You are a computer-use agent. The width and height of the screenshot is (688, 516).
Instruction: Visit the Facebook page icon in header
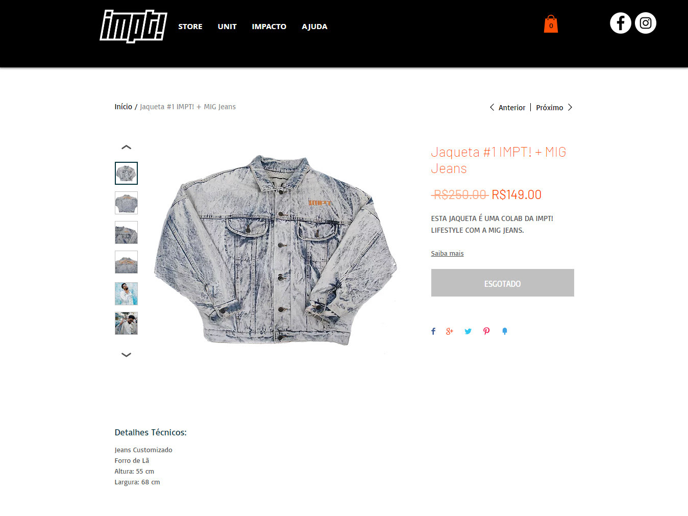coord(621,23)
